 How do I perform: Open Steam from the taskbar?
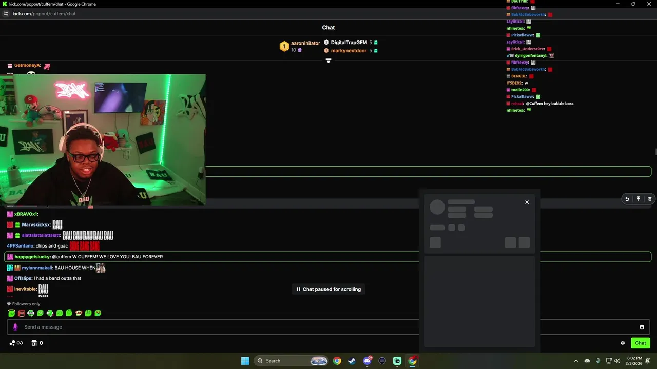[x=352, y=361]
